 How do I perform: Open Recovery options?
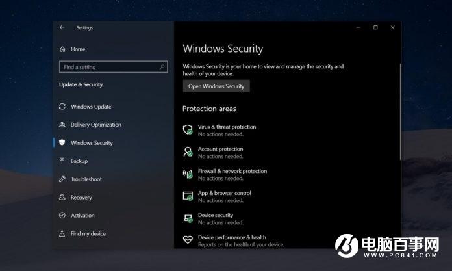click(x=81, y=198)
